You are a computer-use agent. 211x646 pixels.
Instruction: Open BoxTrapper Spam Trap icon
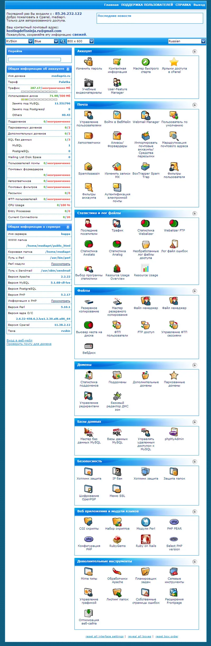146,167
